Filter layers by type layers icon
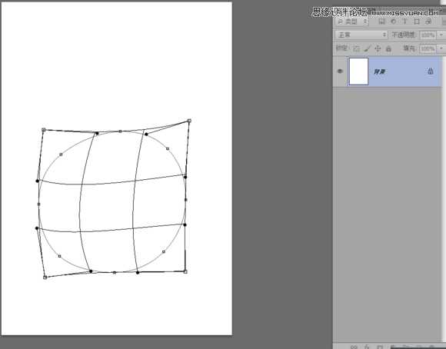 click(404, 22)
